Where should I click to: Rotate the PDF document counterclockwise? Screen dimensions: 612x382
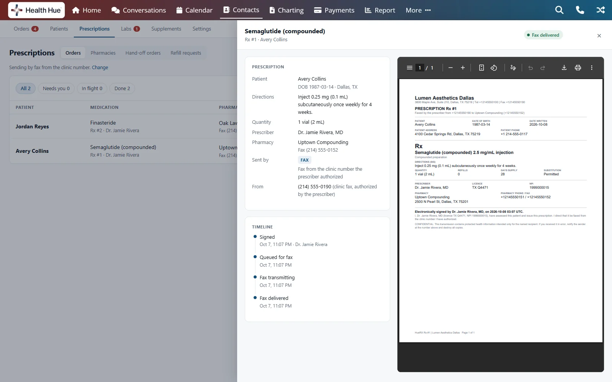point(494,68)
